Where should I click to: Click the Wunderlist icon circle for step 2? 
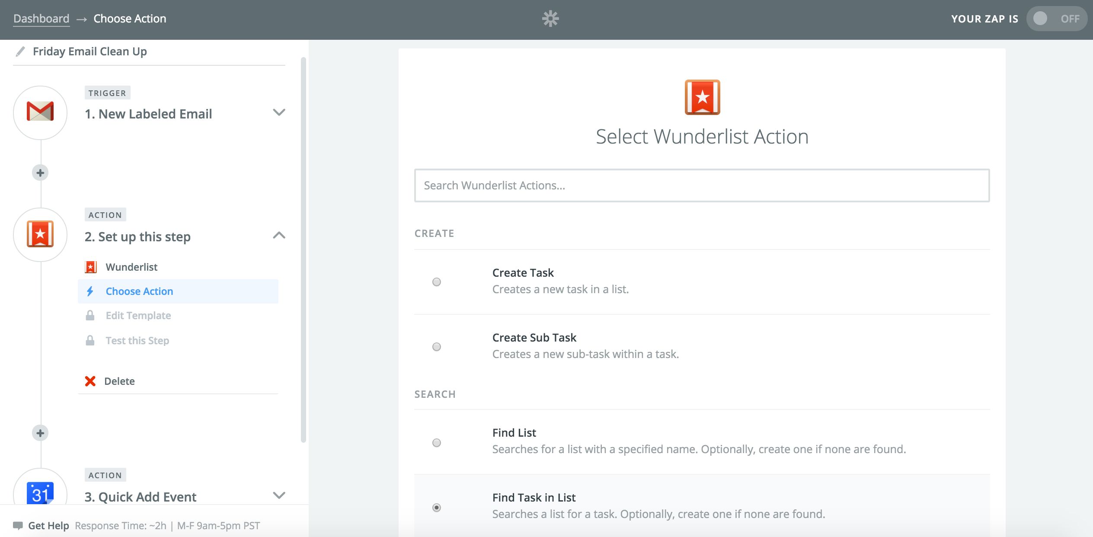pyautogui.click(x=40, y=234)
